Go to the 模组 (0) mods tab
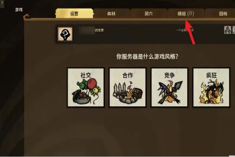This screenshot has height=157, width=235. (186, 14)
